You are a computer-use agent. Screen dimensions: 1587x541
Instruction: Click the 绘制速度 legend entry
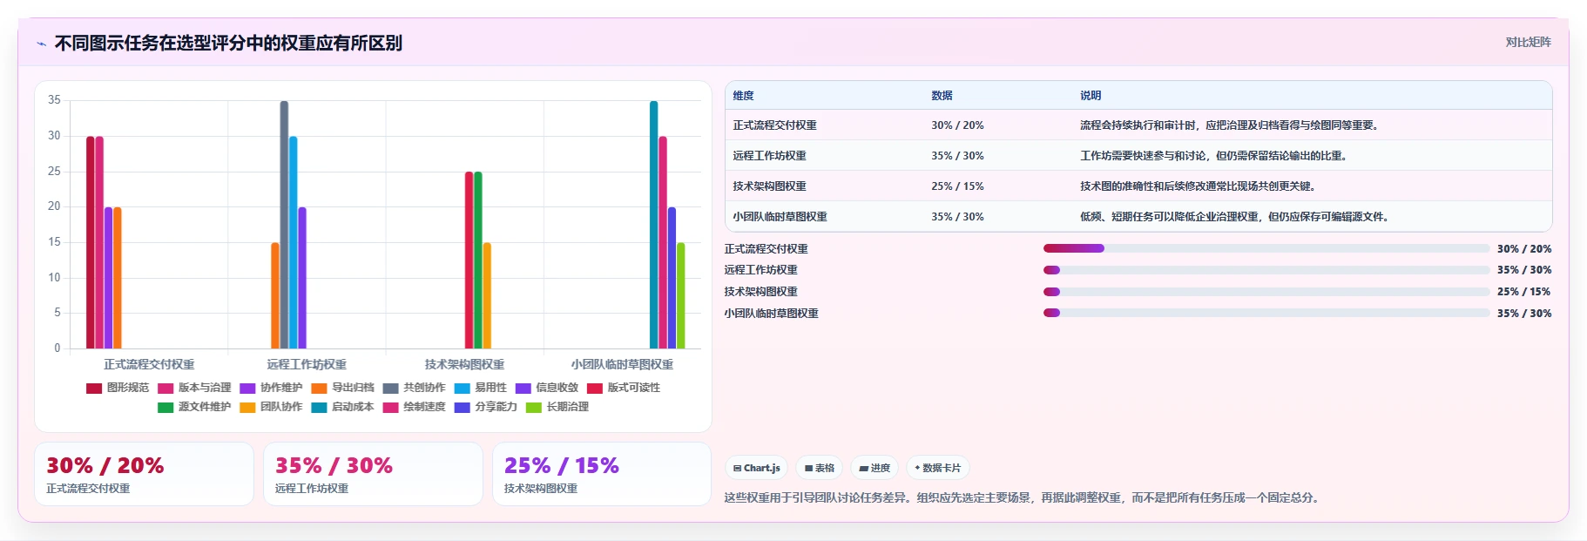(414, 407)
